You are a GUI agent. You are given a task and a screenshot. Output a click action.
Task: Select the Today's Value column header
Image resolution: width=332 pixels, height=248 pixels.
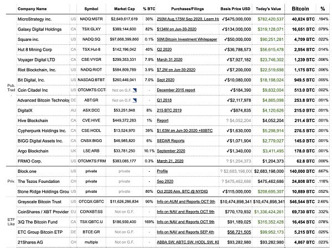pos(268,9)
